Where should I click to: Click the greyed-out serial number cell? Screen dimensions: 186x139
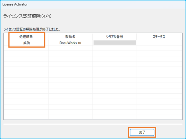(x=115, y=43)
